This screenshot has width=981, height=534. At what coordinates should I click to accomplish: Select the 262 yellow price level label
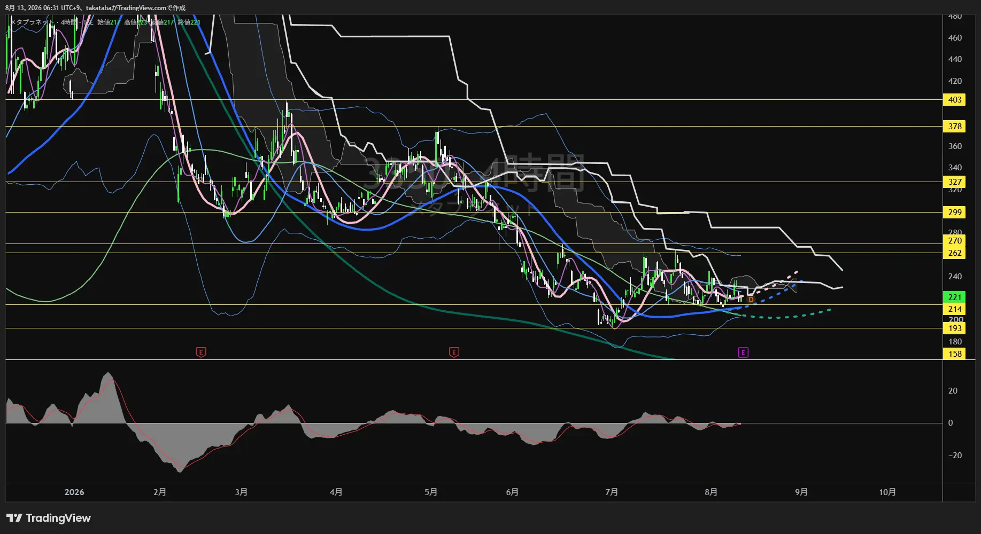pos(955,253)
